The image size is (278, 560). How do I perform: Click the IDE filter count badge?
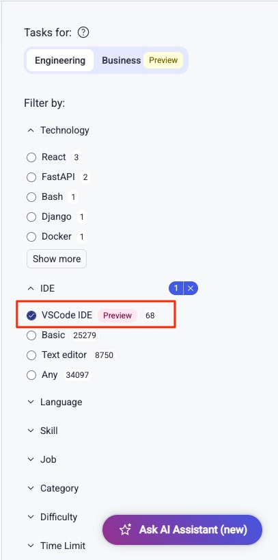(176, 289)
